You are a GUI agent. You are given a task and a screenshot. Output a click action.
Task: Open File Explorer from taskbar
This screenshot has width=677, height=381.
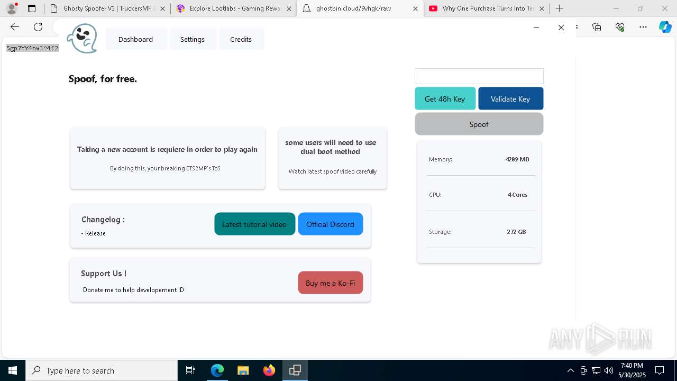[x=243, y=370]
